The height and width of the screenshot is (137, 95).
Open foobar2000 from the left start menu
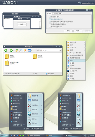[x=16, y=112]
